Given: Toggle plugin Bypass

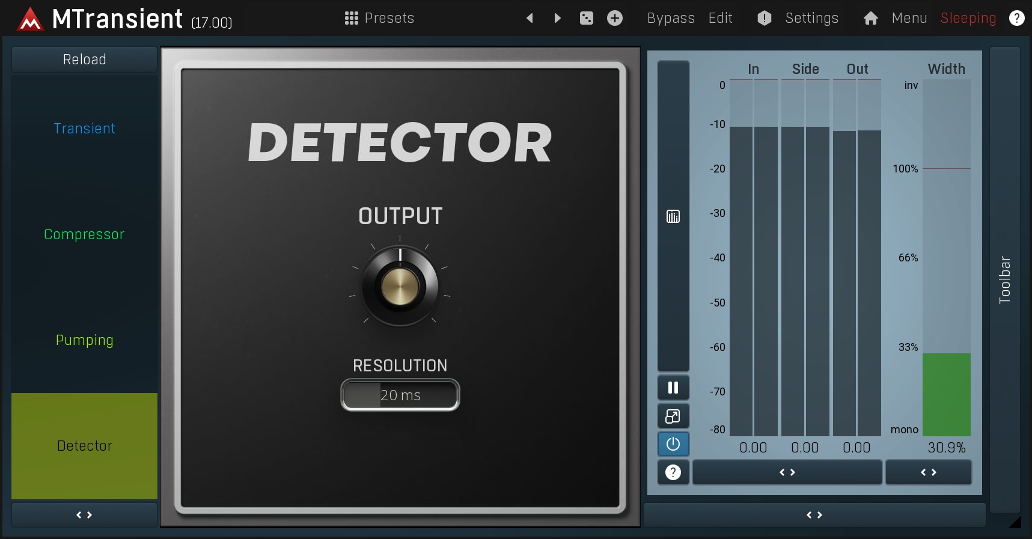Looking at the screenshot, I should (670, 18).
